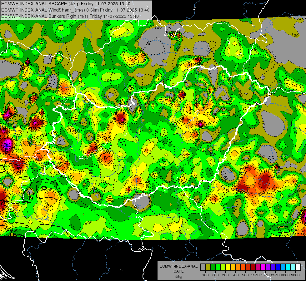The image size is (306, 281).
Task: Click the legend tick value 700
Action: (236, 275)
